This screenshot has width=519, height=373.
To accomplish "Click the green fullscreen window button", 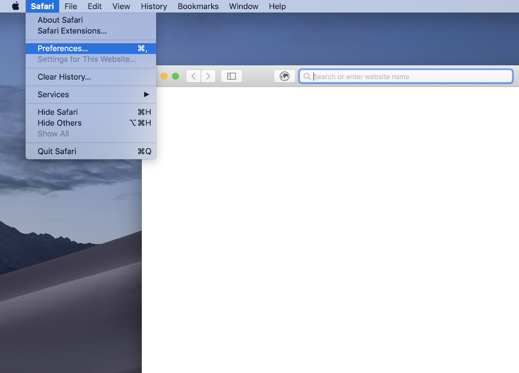I will click(175, 76).
